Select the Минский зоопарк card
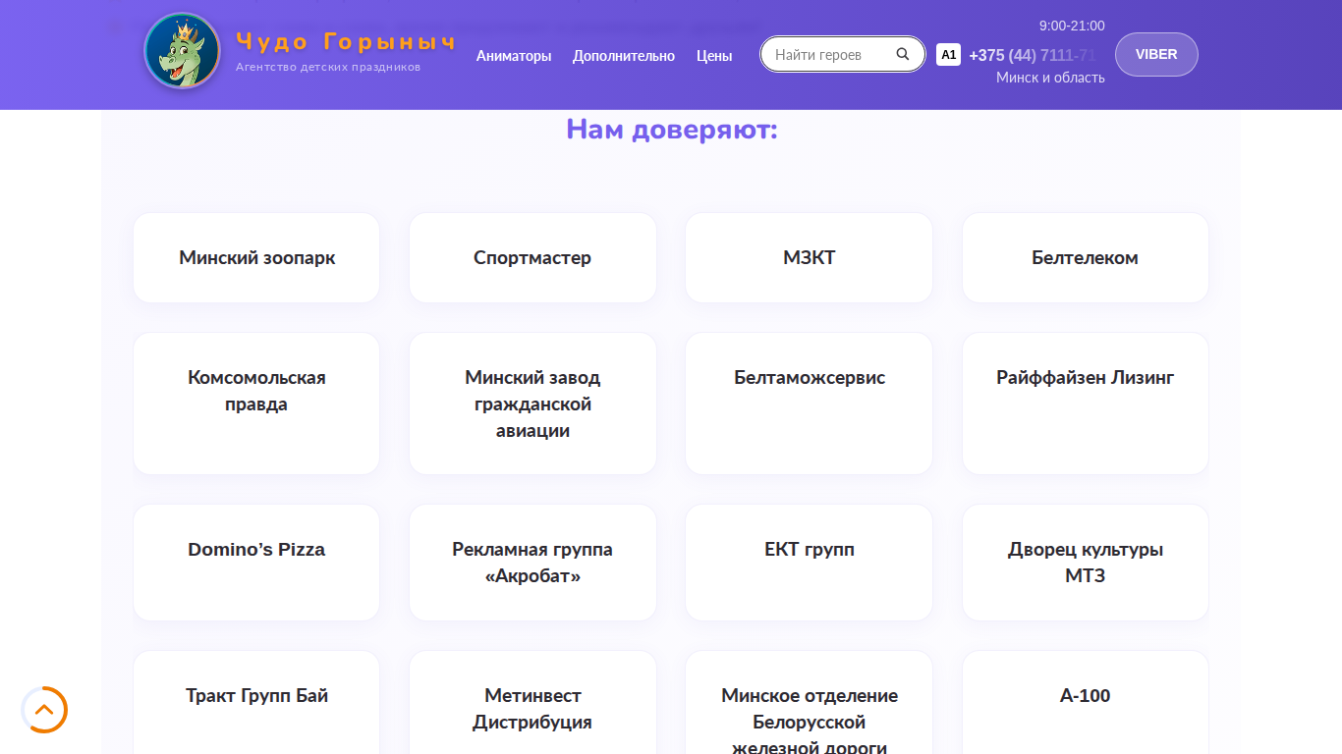The width and height of the screenshot is (1342, 754). [x=256, y=258]
